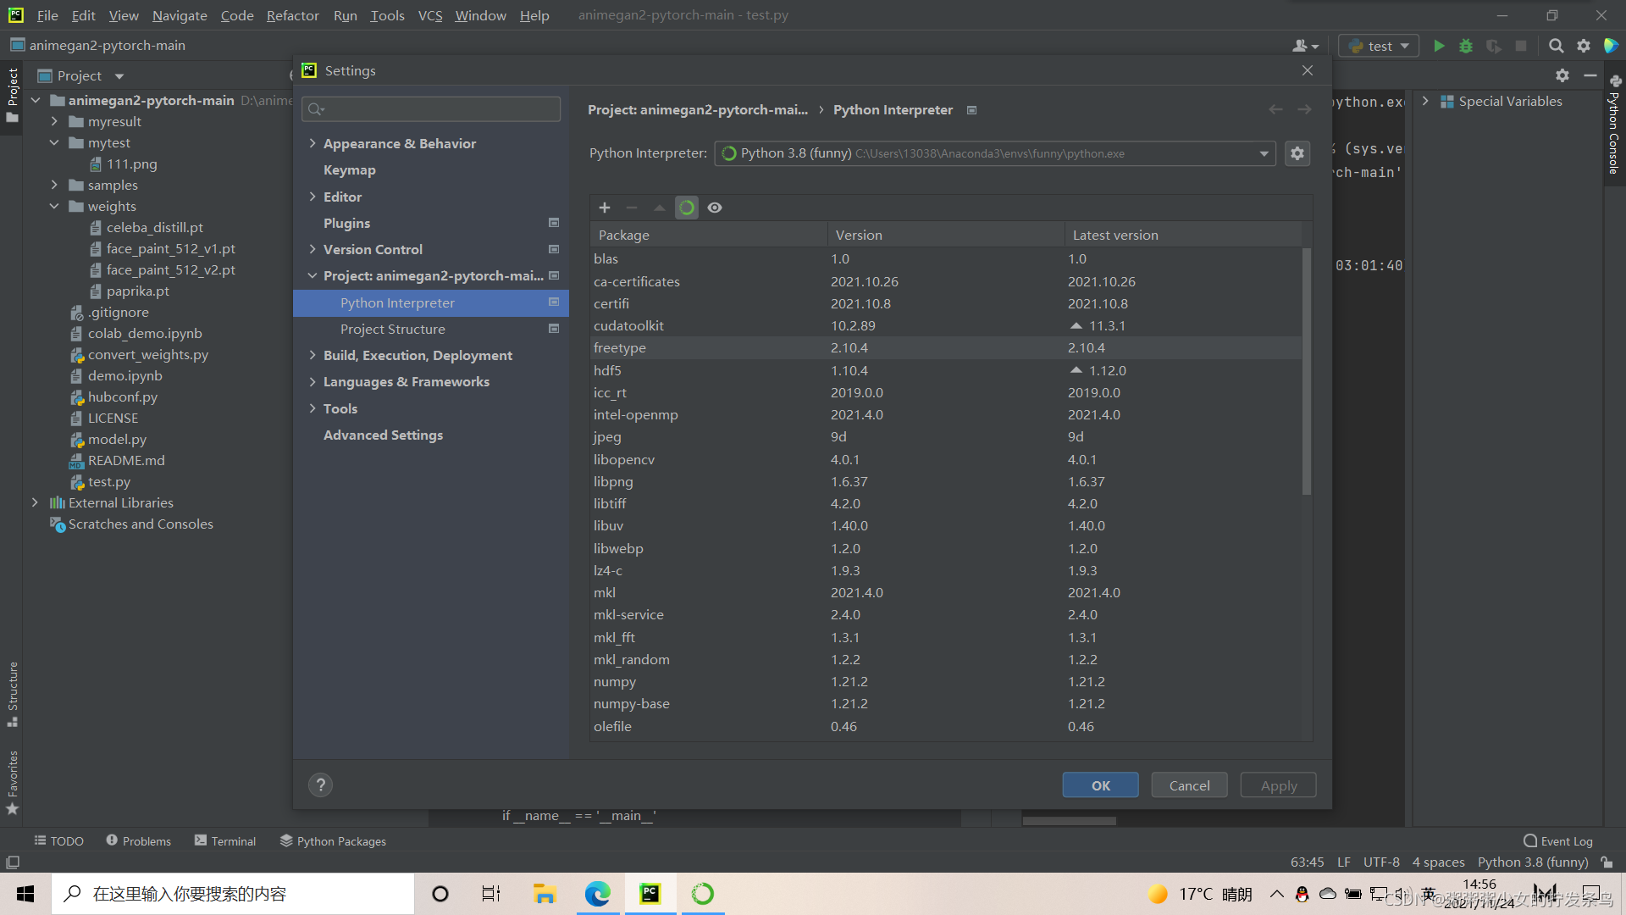Screen dimensions: 1626x915
Task: Open the Tools menu
Action: pyautogui.click(x=387, y=15)
